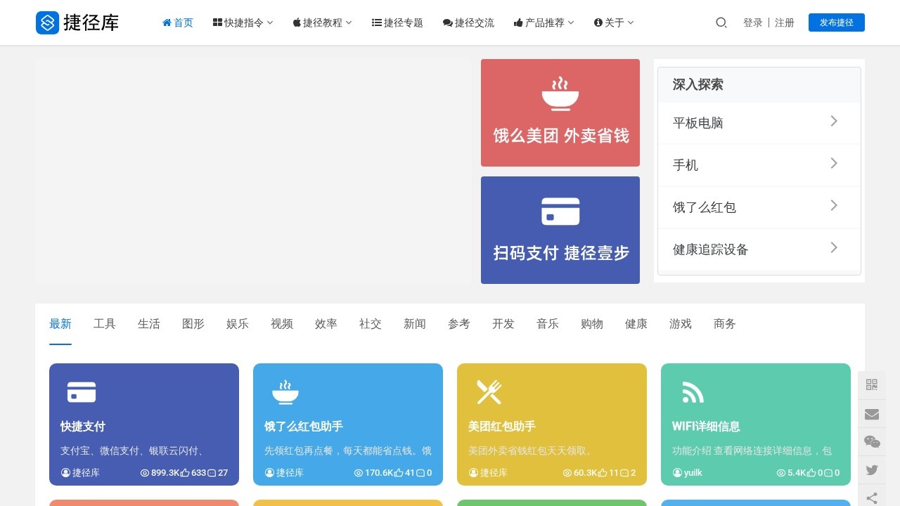
Task: Switch to the 健康 tab
Action: click(636, 324)
